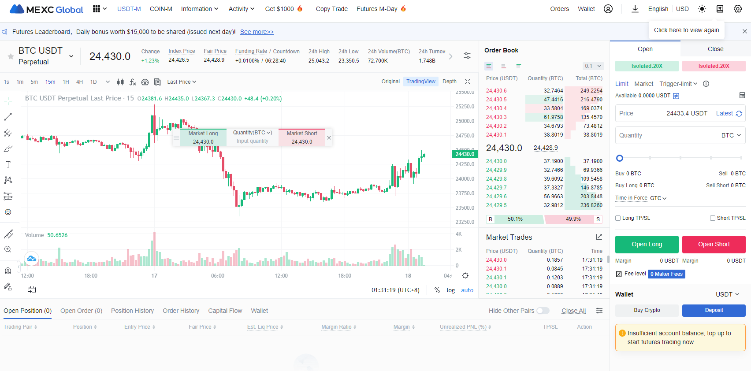Select trend line drawing tool

point(8,117)
